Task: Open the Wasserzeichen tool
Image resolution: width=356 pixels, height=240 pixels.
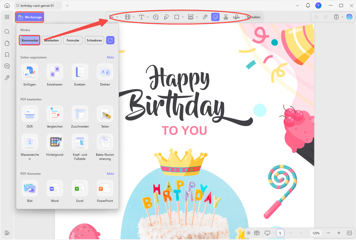Action: tap(30, 147)
